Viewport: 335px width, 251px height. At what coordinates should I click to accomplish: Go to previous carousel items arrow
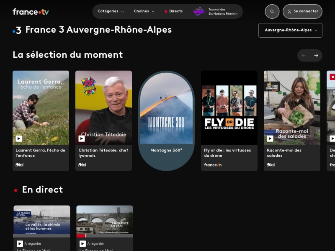tap(304, 56)
